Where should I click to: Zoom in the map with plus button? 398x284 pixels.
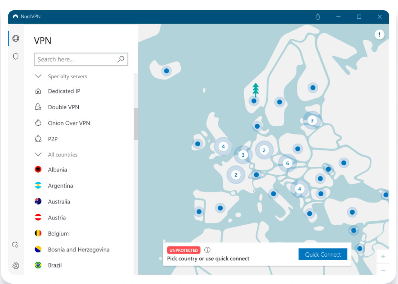pyautogui.click(x=383, y=257)
